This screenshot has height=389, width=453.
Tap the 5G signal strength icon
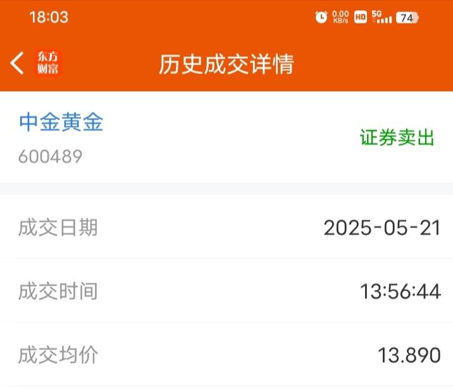pyautogui.click(x=382, y=17)
